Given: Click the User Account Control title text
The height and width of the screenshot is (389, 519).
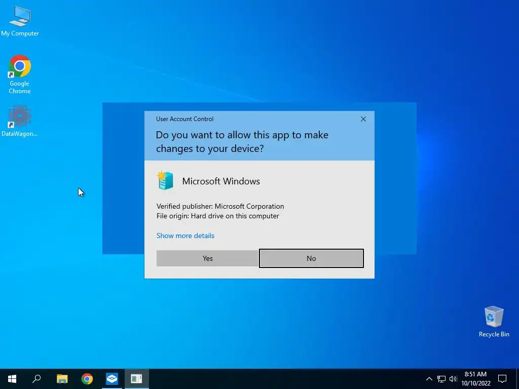Looking at the screenshot, I should [x=184, y=119].
